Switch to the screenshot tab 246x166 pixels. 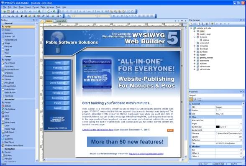(x=60, y=21)
